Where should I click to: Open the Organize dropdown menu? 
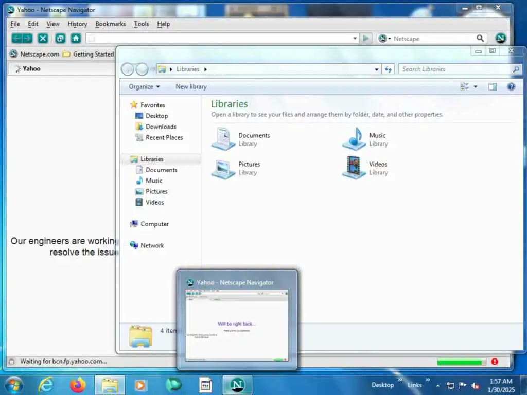click(x=144, y=86)
